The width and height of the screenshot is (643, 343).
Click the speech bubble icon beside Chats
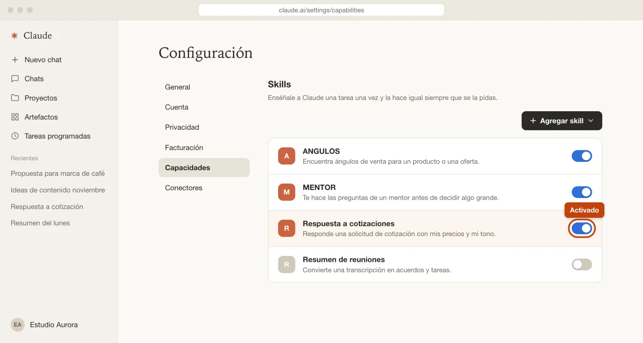tap(15, 79)
